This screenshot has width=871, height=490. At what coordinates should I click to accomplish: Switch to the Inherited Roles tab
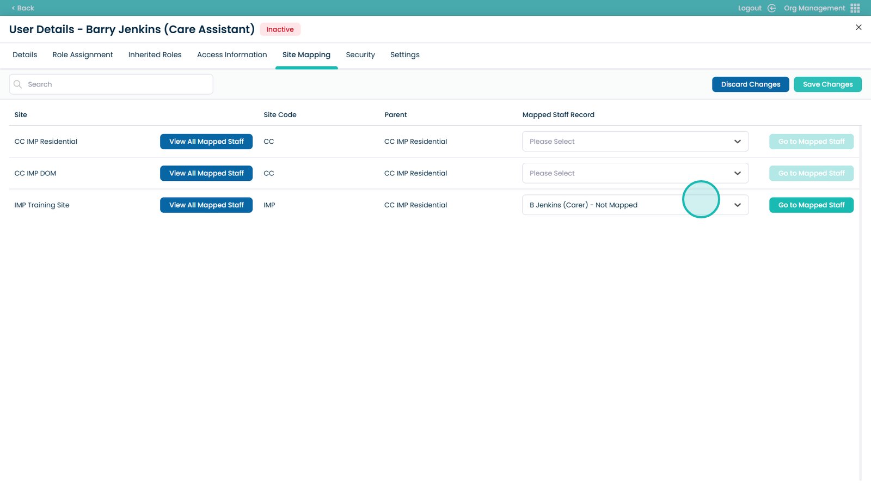[155, 55]
